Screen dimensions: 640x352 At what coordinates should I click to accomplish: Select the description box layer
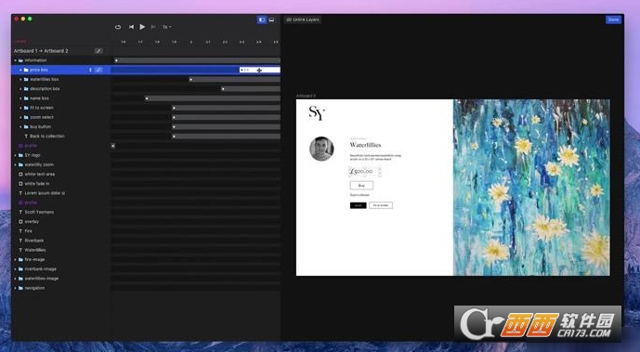click(45, 88)
